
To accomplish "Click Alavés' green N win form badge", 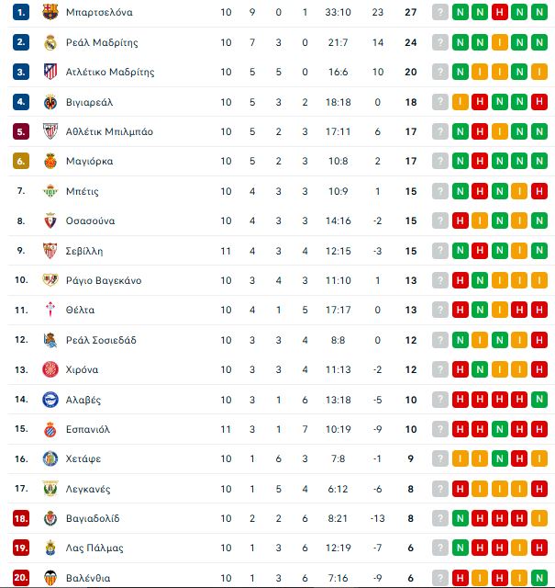I will pyautogui.click(x=539, y=400).
